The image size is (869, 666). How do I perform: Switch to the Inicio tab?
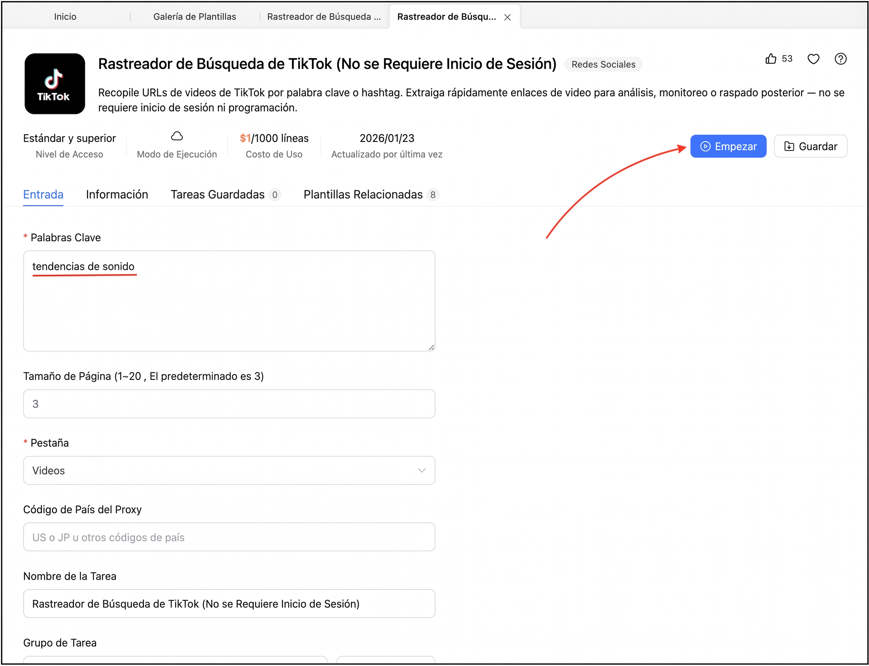coord(65,17)
